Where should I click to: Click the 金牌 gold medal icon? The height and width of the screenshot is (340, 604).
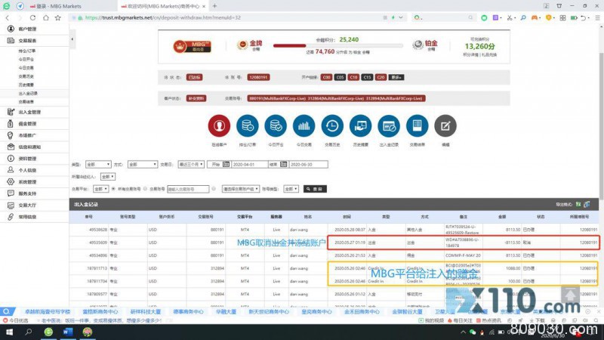point(242,45)
